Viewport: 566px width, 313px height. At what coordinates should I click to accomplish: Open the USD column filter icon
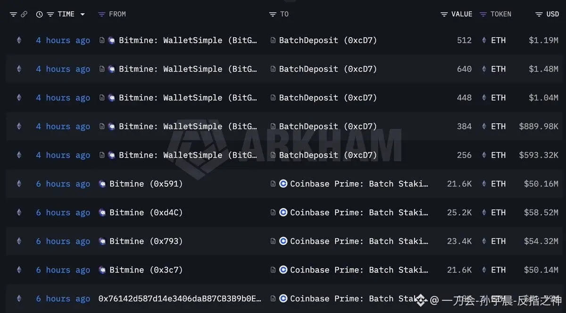[x=539, y=14]
